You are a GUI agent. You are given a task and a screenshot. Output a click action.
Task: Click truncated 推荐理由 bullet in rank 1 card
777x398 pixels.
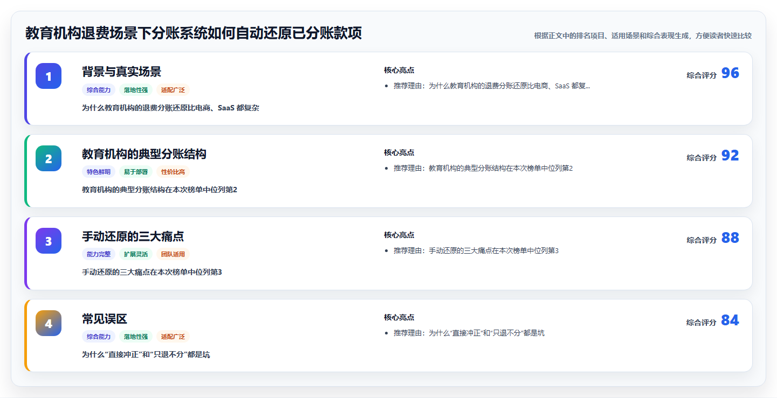[492, 86]
